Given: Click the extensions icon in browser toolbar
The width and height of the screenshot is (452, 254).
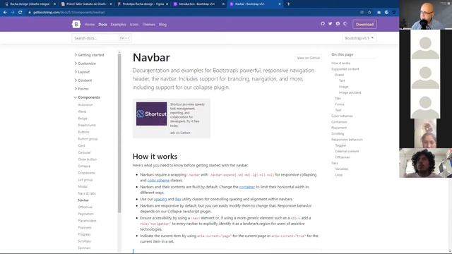Looking at the screenshot, I should [x=379, y=13].
